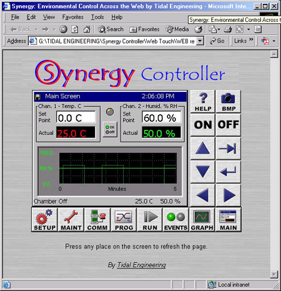Stop page loading with the Stop icon
This screenshot has height=291, width=281.
(63, 29)
